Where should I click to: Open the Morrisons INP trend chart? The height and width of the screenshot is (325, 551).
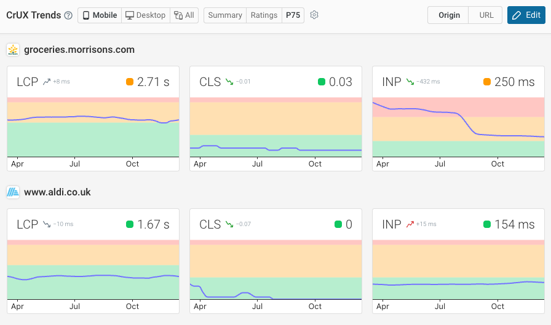tap(458, 127)
